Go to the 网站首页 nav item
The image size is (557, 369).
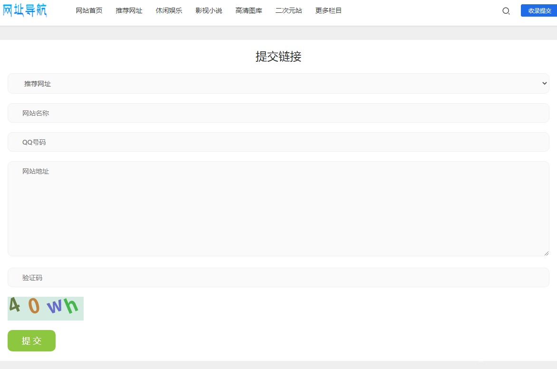point(89,10)
